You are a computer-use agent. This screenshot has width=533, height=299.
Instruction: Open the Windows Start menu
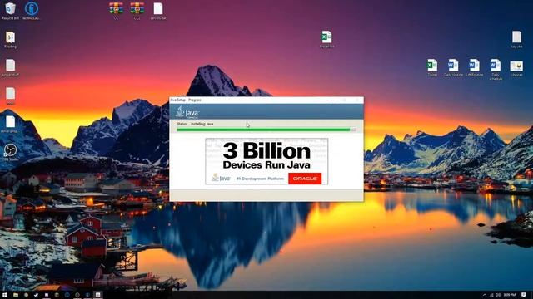5,295
